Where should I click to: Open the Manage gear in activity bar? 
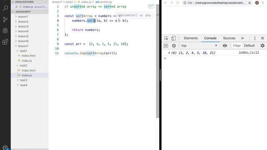[5, 147]
